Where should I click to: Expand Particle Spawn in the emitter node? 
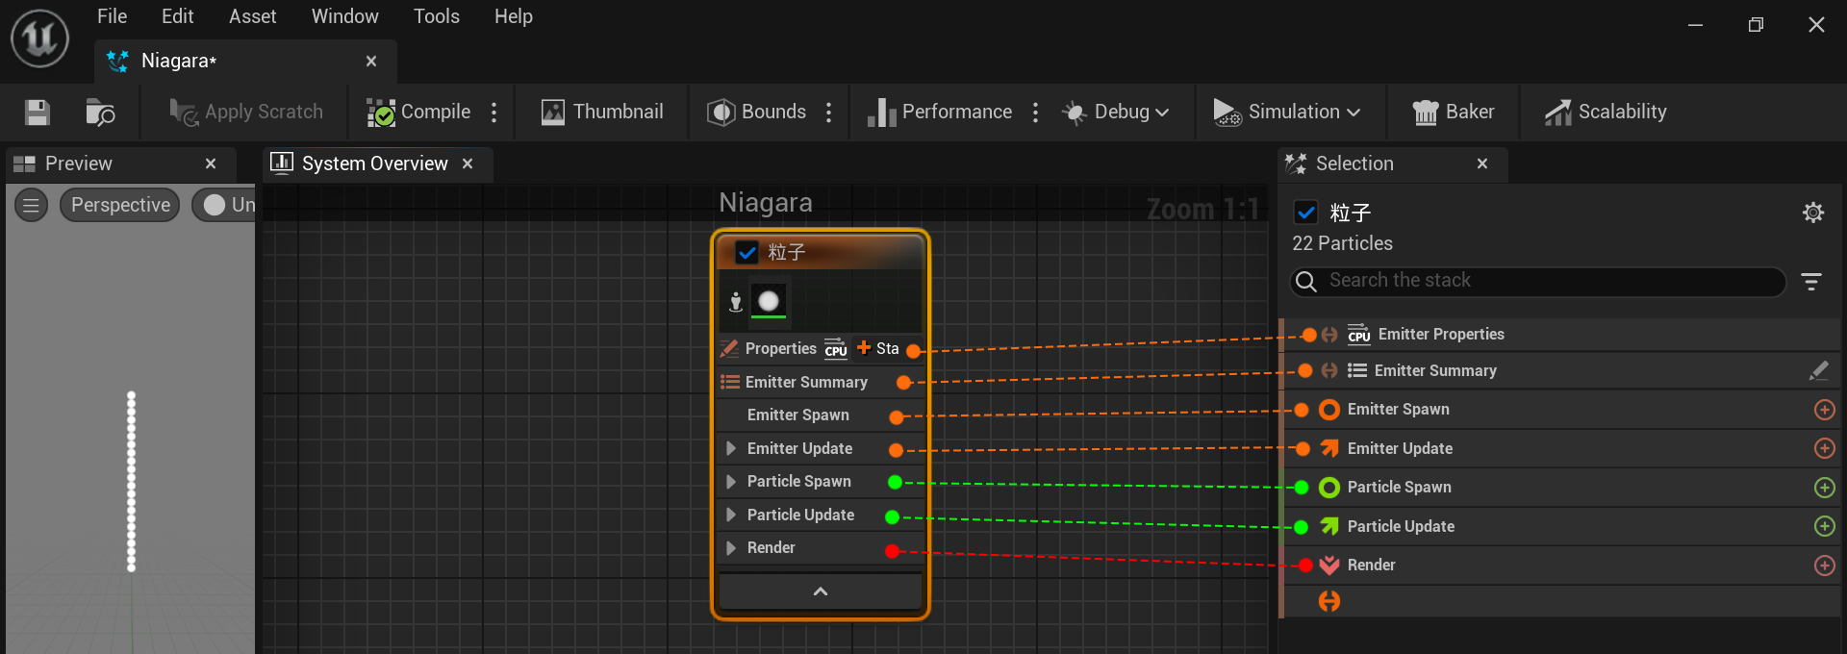tap(731, 481)
